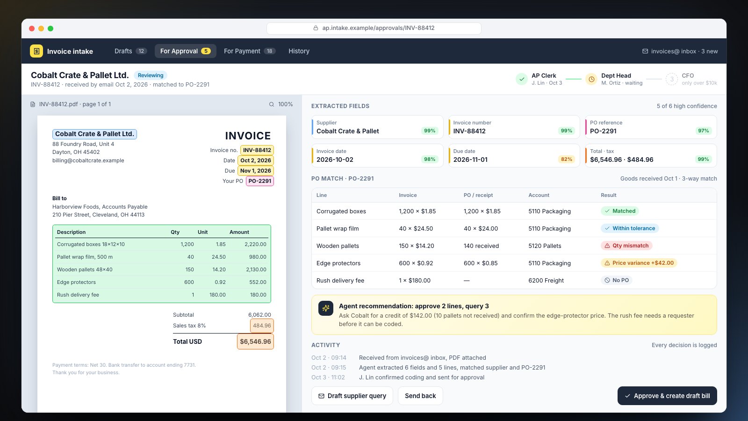The image size is (748, 421).
Task: Click the No PO badge for Rush delivery fee
Action: tap(617, 280)
